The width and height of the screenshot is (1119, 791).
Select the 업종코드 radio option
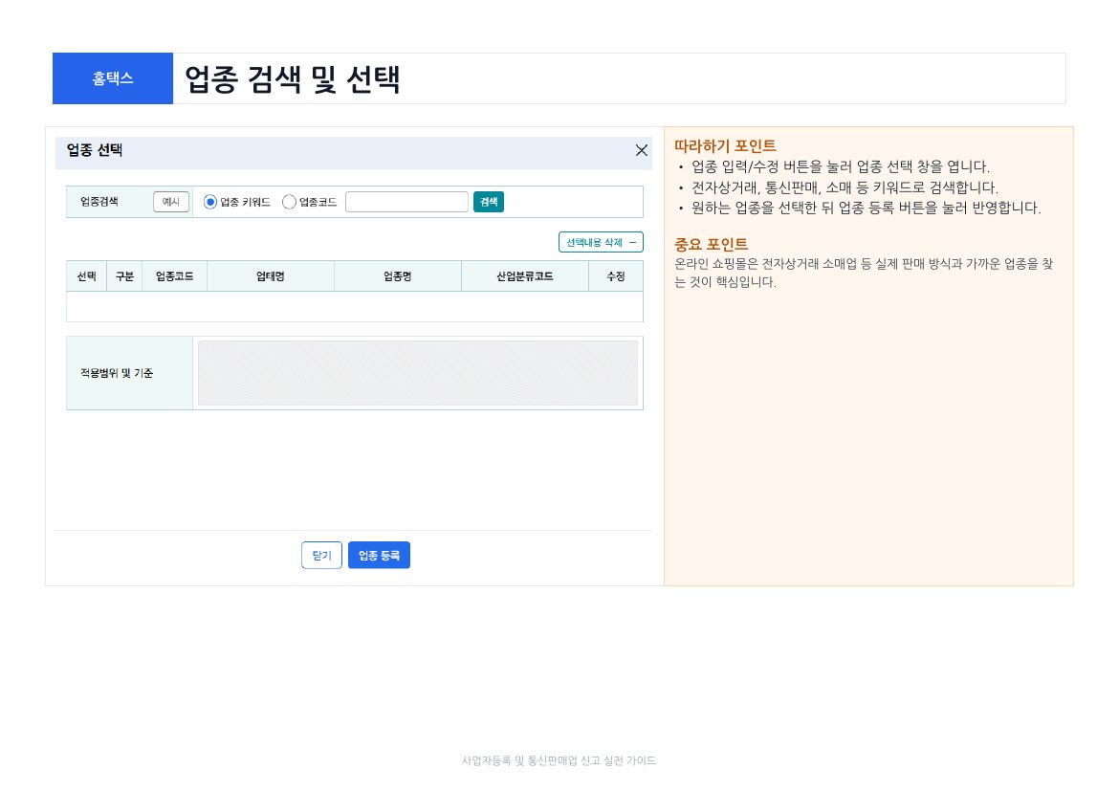coord(289,202)
